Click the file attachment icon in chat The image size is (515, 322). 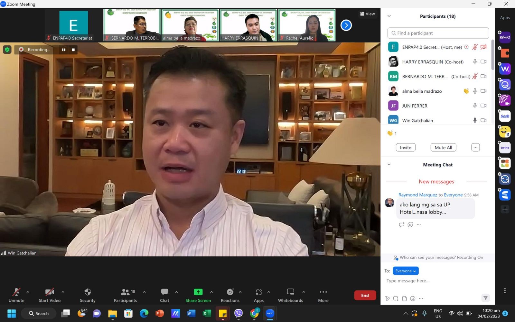[x=404, y=298]
